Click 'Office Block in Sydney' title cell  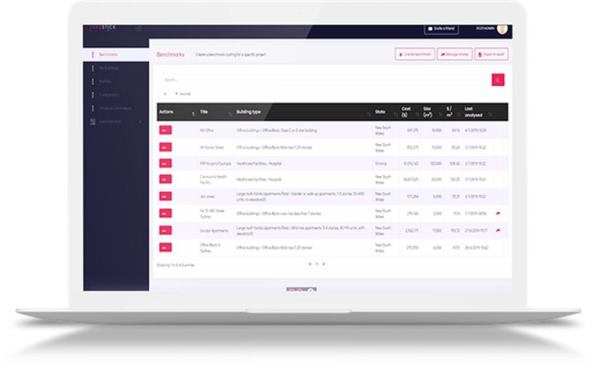click(210, 248)
